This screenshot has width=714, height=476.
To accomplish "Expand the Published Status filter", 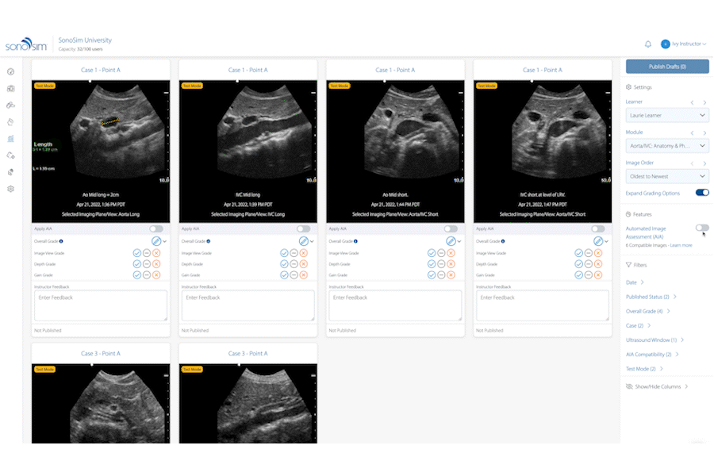I will 651,297.
